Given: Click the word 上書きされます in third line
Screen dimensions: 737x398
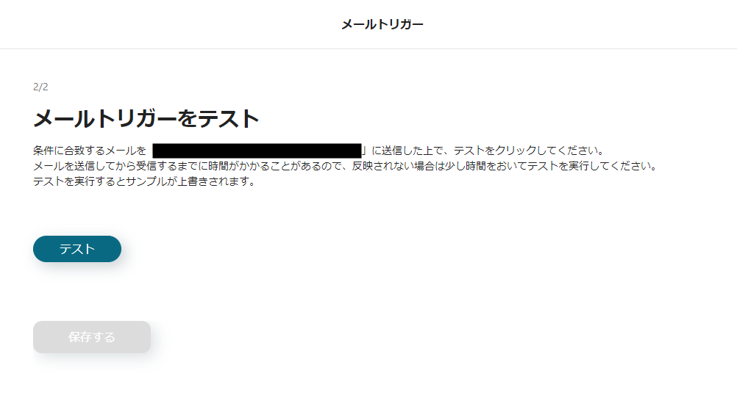Looking at the screenshot, I should click(212, 181).
